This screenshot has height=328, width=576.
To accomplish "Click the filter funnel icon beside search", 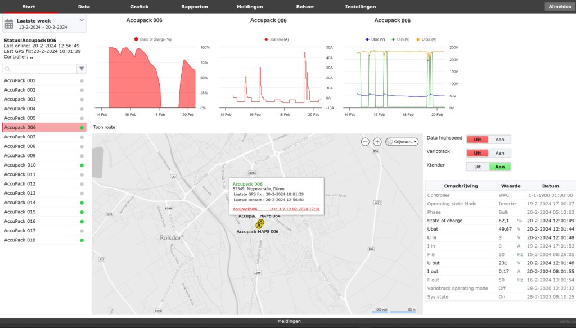I will pyautogui.click(x=82, y=69).
